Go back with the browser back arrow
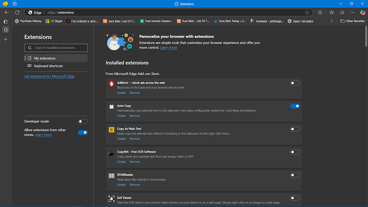The width and height of the screenshot is (368, 207). (7, 12)
